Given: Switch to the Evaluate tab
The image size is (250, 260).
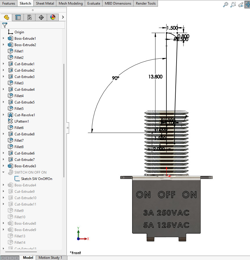Looking at the screenshot, I should pos(94,3).
